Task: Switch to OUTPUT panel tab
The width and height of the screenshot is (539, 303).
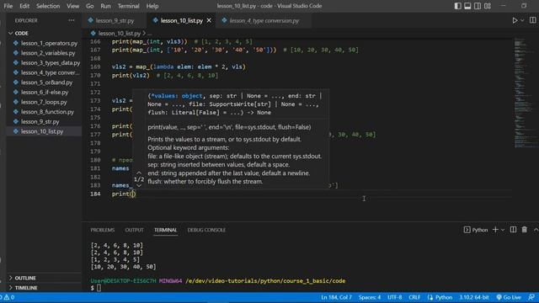Action: coord(135,230)
